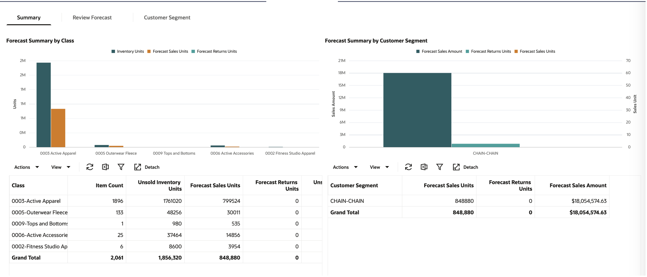
Task: Open the filter for the Class table
Action: point(121,167)
